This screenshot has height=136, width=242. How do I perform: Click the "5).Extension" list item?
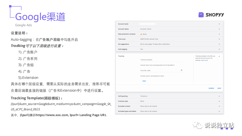tap(28, 78)
